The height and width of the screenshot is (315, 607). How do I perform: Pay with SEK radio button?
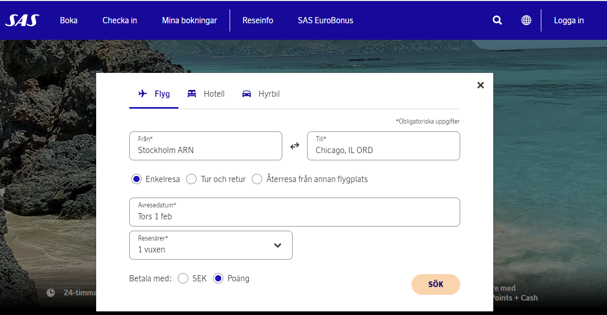tap(183, 278)
